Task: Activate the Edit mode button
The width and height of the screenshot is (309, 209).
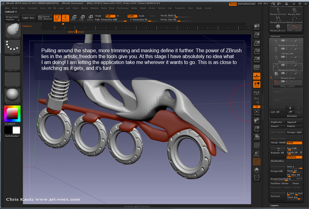Action: point(57,18)
